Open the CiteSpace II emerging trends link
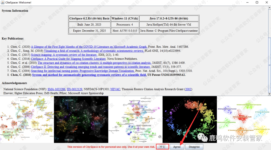The width and height of the screenshot is (271, 150). point(91,67)
